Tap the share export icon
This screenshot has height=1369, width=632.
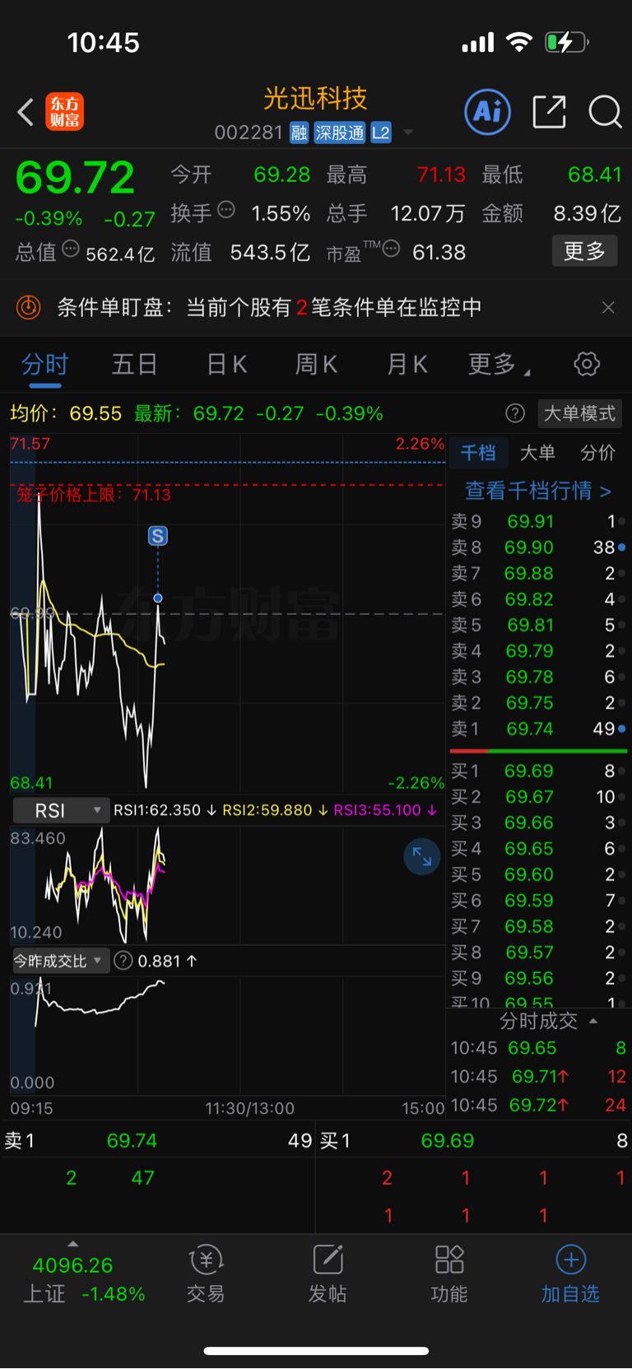549,112
